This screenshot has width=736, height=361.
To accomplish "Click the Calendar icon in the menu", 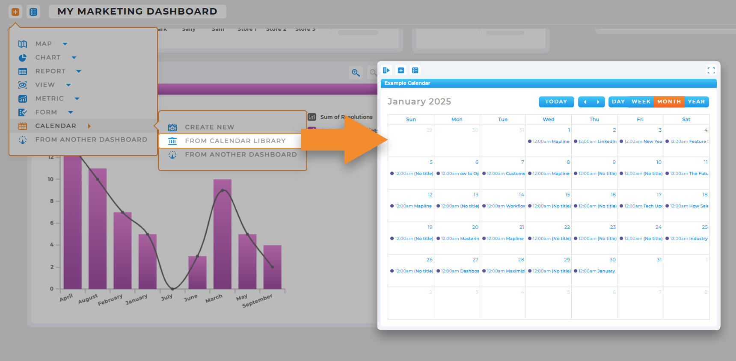I will coord(23,126).
